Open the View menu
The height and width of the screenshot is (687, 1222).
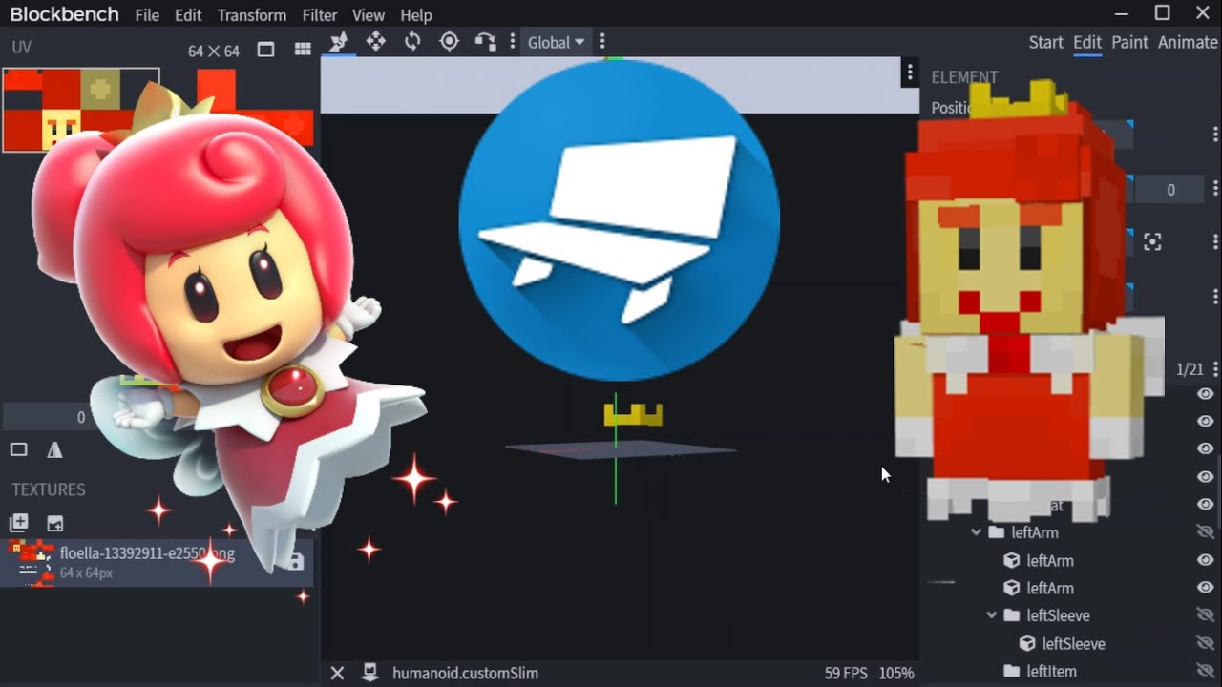pyautogui.click(x=369, y=15)
